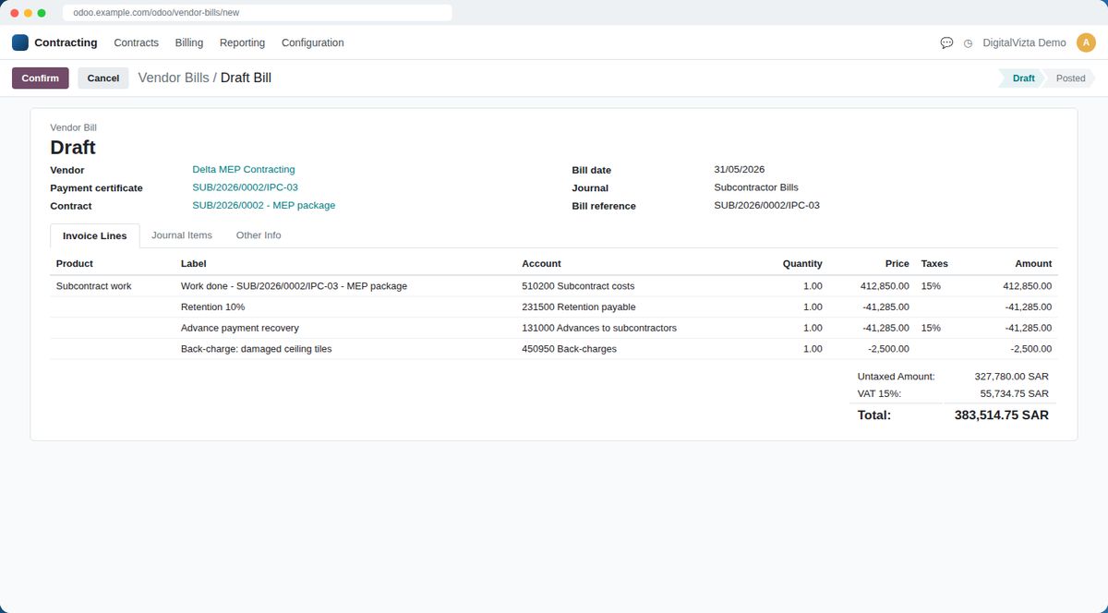Open the activities clock icon

968,42
